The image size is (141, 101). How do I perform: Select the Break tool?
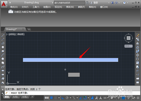click(138, 82)
